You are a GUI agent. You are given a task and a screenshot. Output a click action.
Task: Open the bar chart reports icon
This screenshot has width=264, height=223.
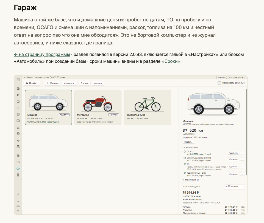18,127
